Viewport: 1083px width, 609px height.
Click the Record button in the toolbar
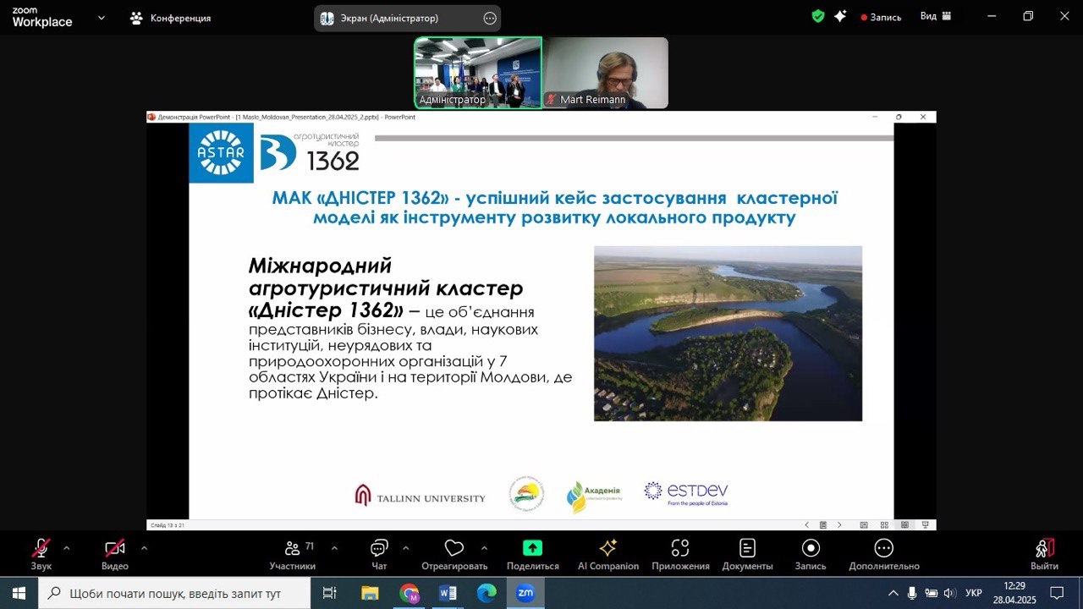[810, 548]
